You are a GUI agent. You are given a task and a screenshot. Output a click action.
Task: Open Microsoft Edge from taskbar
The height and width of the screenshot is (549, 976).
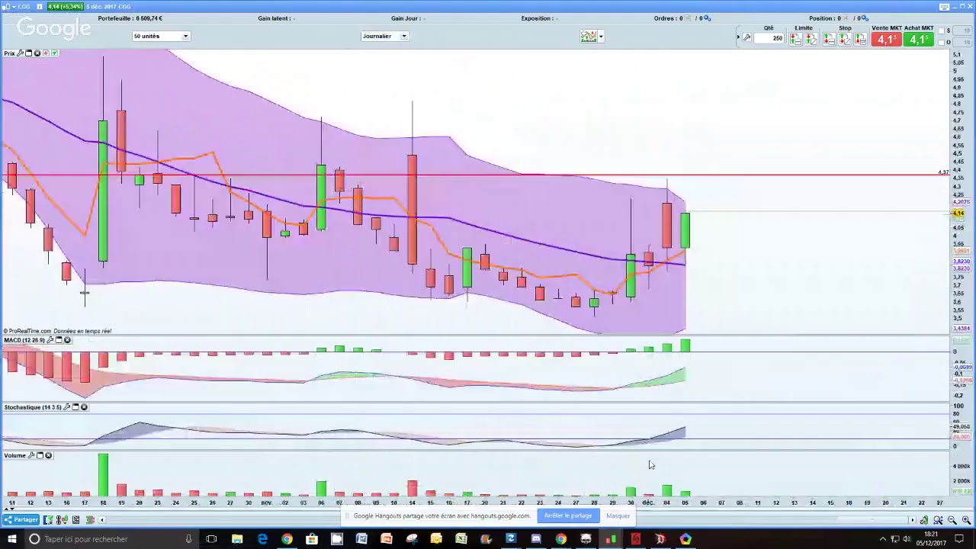pos(262,539)
